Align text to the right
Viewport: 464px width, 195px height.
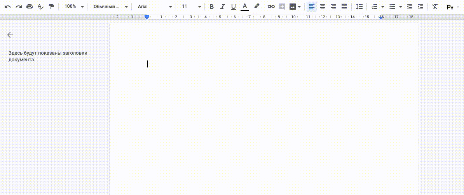pyautogui.click(x=333, y=7)
